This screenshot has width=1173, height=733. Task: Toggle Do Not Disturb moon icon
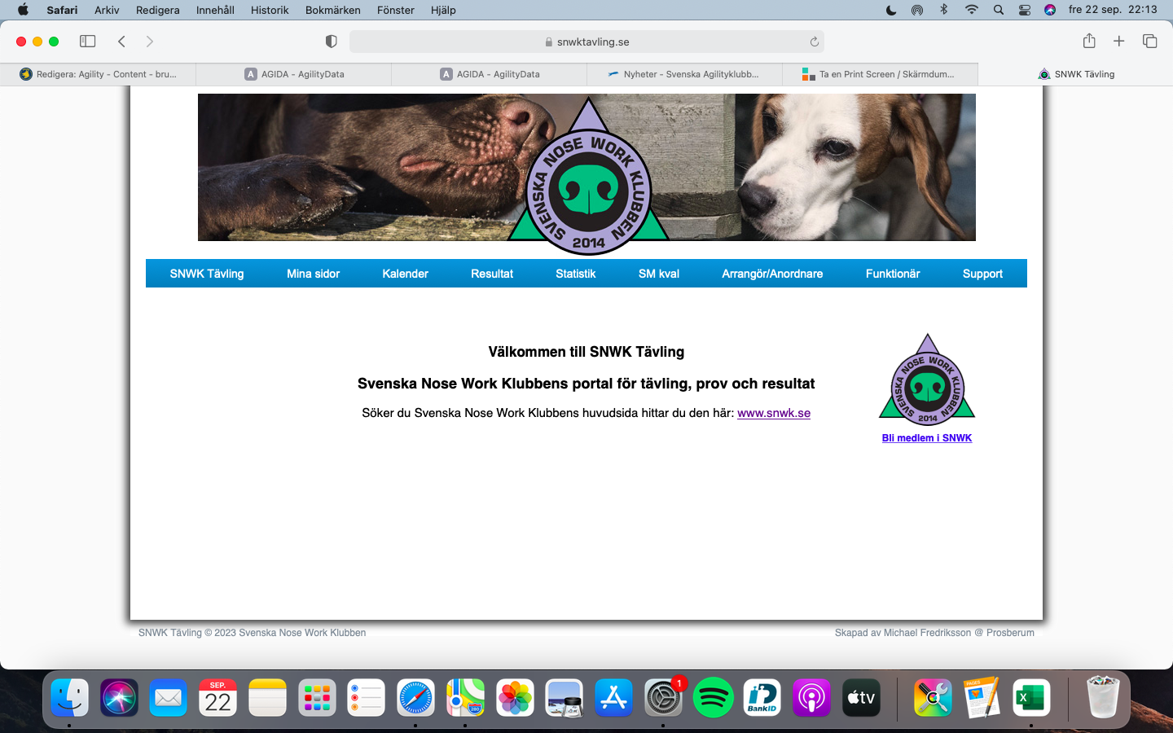point(891,10)
